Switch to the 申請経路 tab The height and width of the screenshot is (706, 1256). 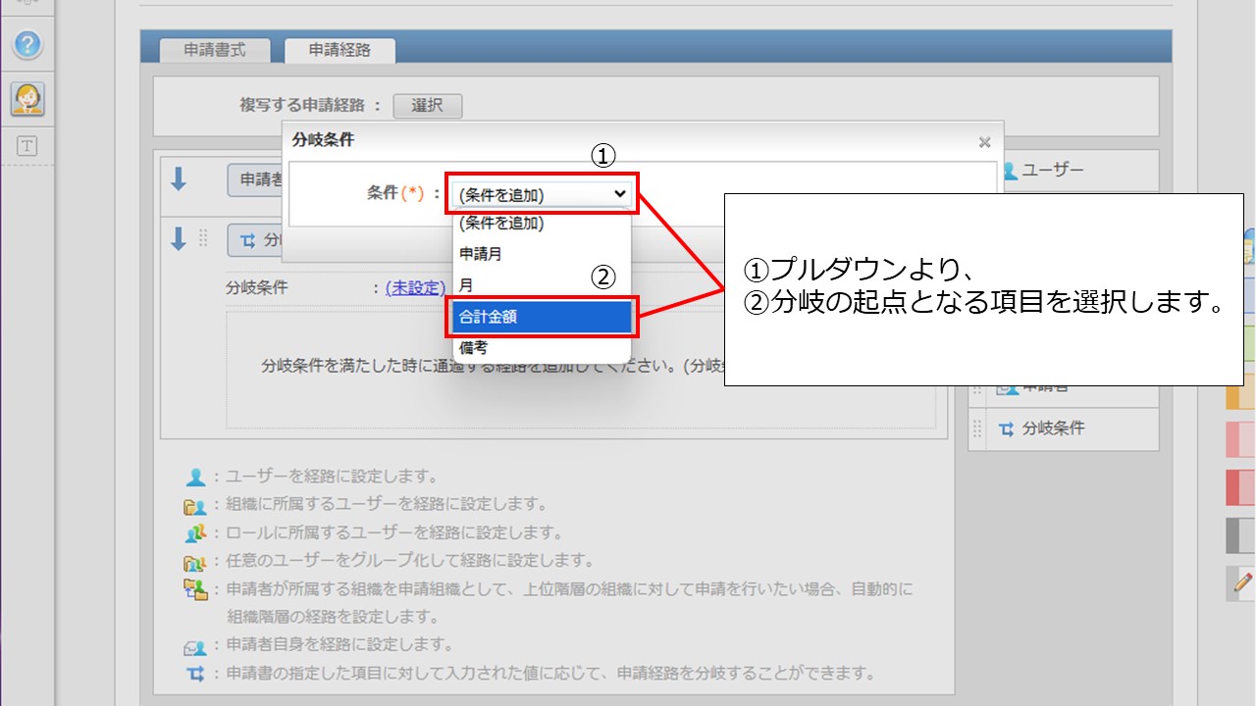(340, 50)
